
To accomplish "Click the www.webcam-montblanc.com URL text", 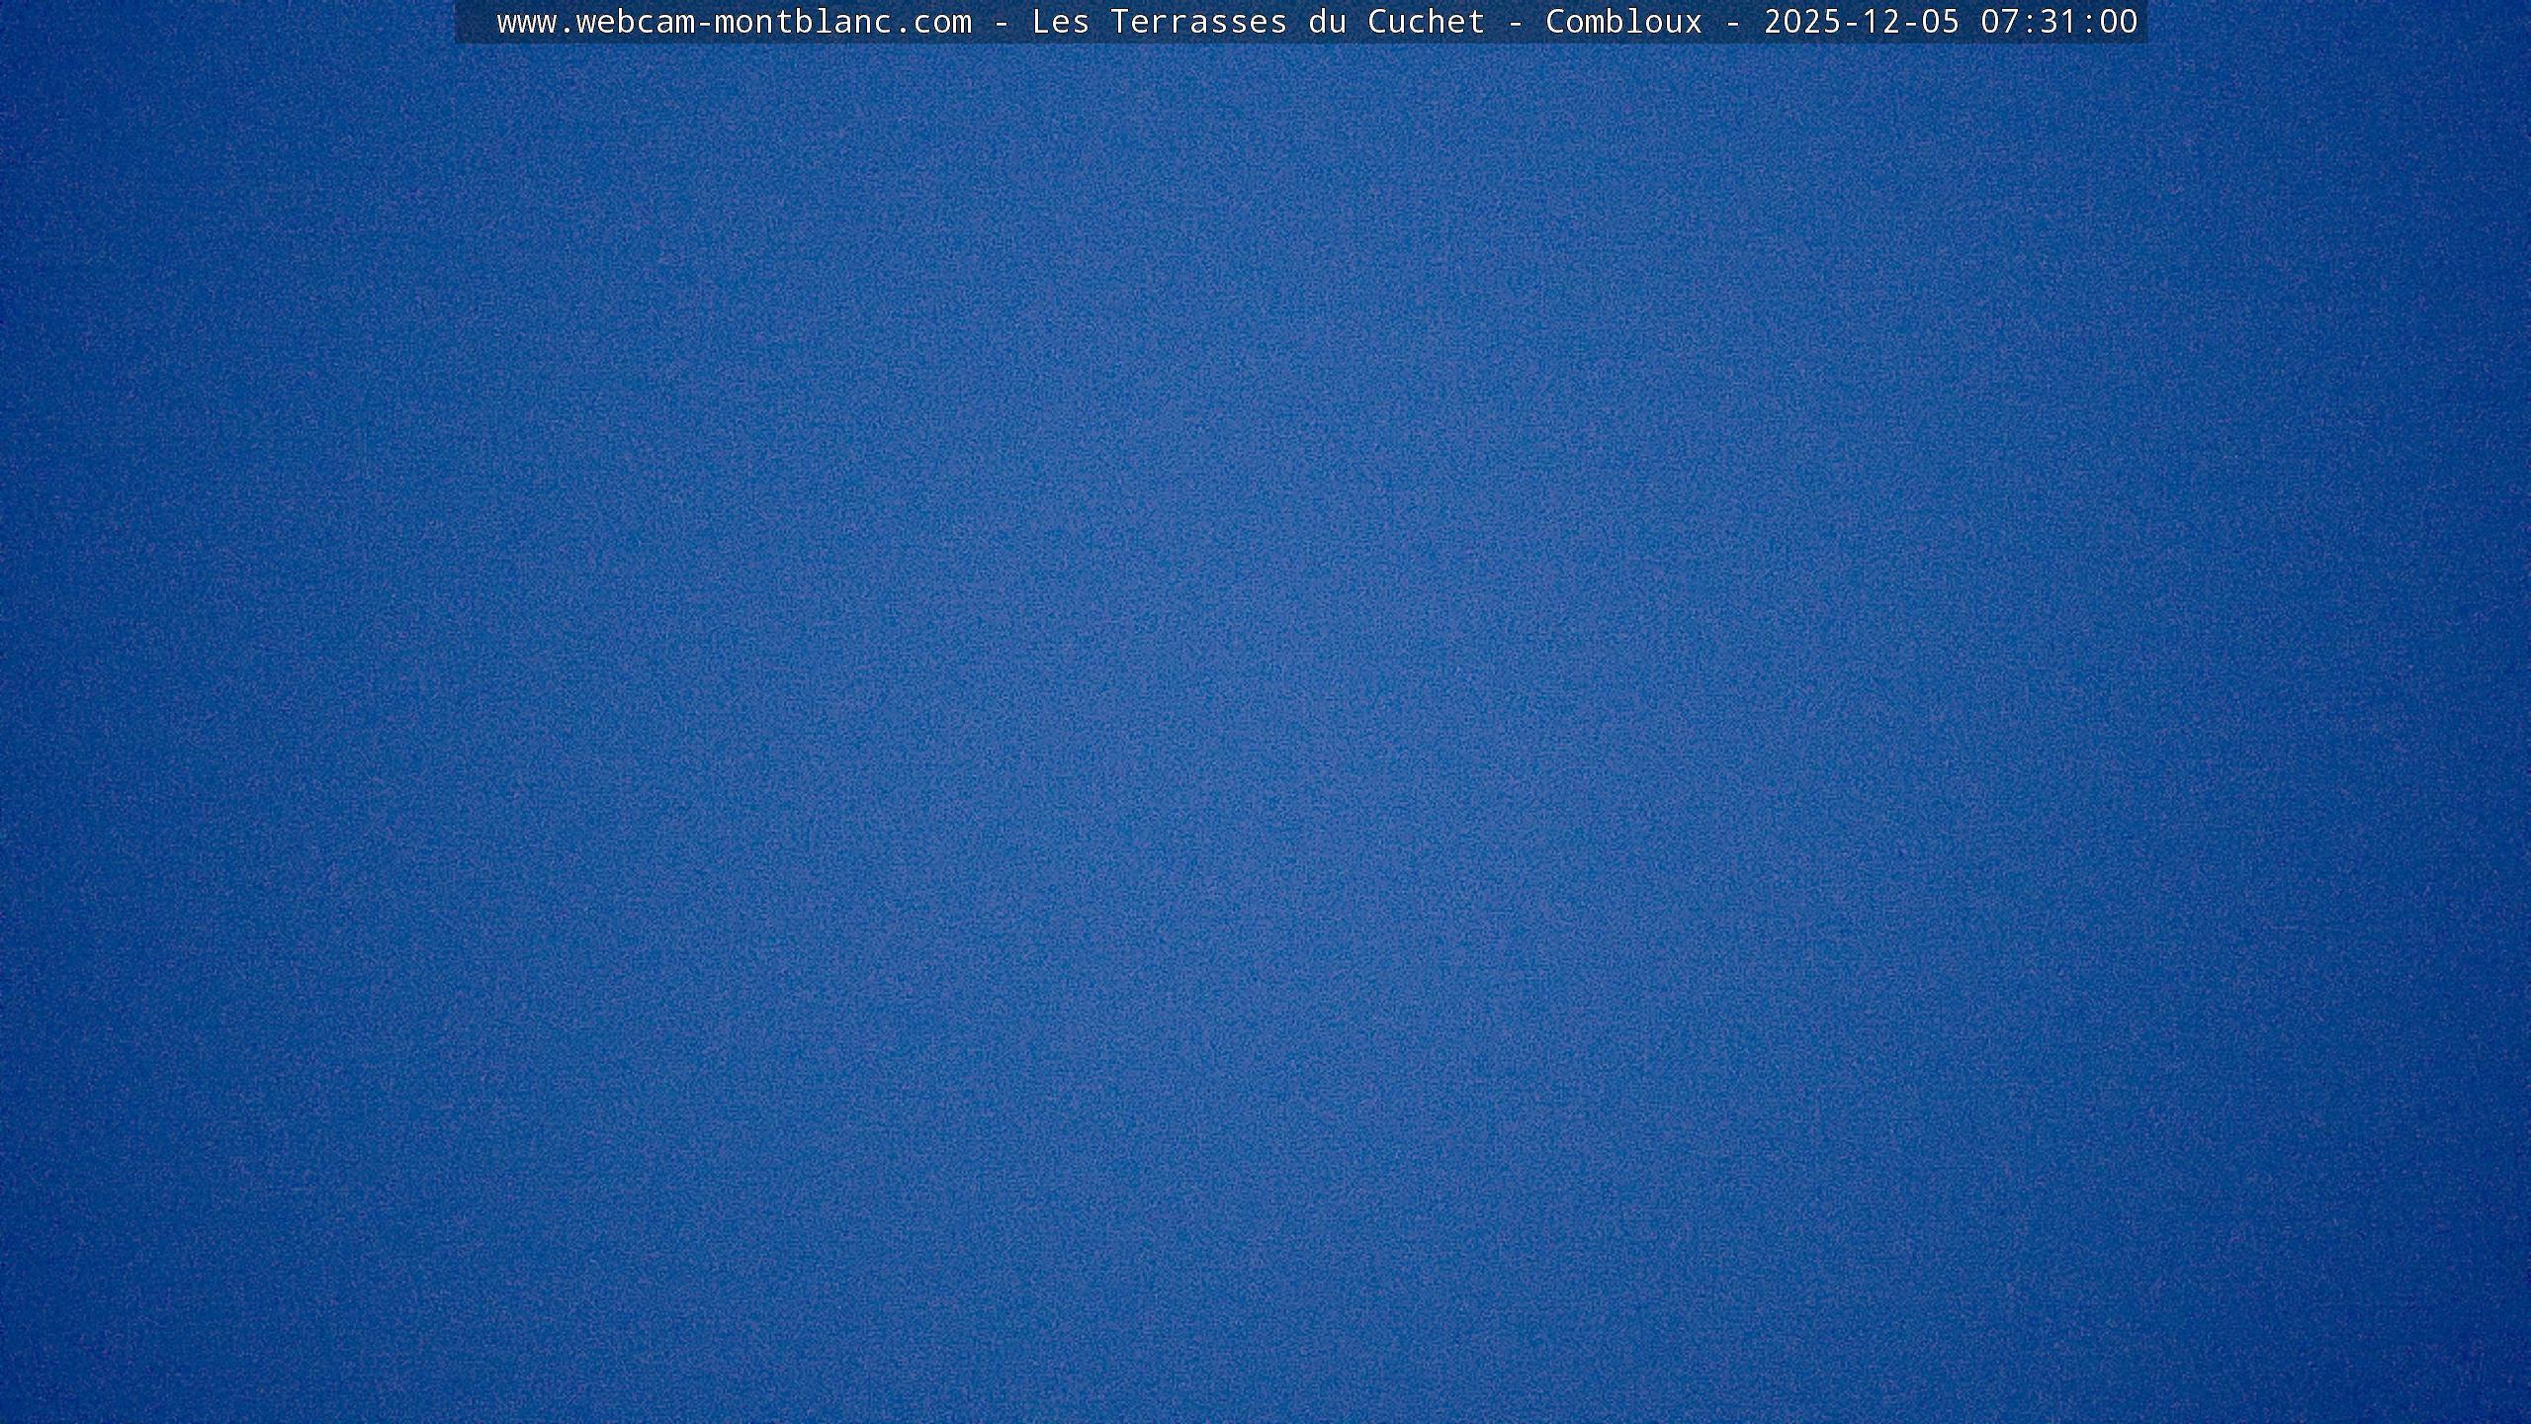I will coord(734,22).
